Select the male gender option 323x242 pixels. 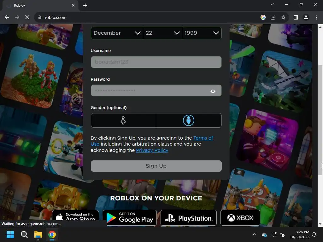[189, 120]
